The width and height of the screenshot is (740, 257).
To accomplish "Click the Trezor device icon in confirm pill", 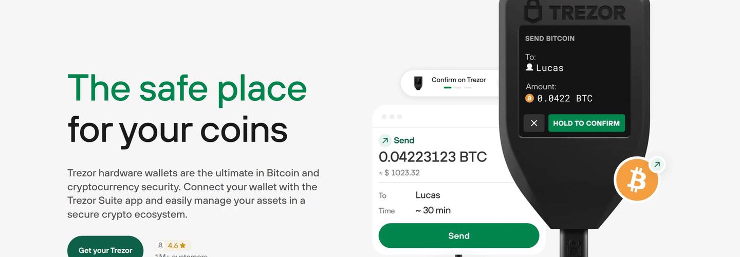I will 419,83.
